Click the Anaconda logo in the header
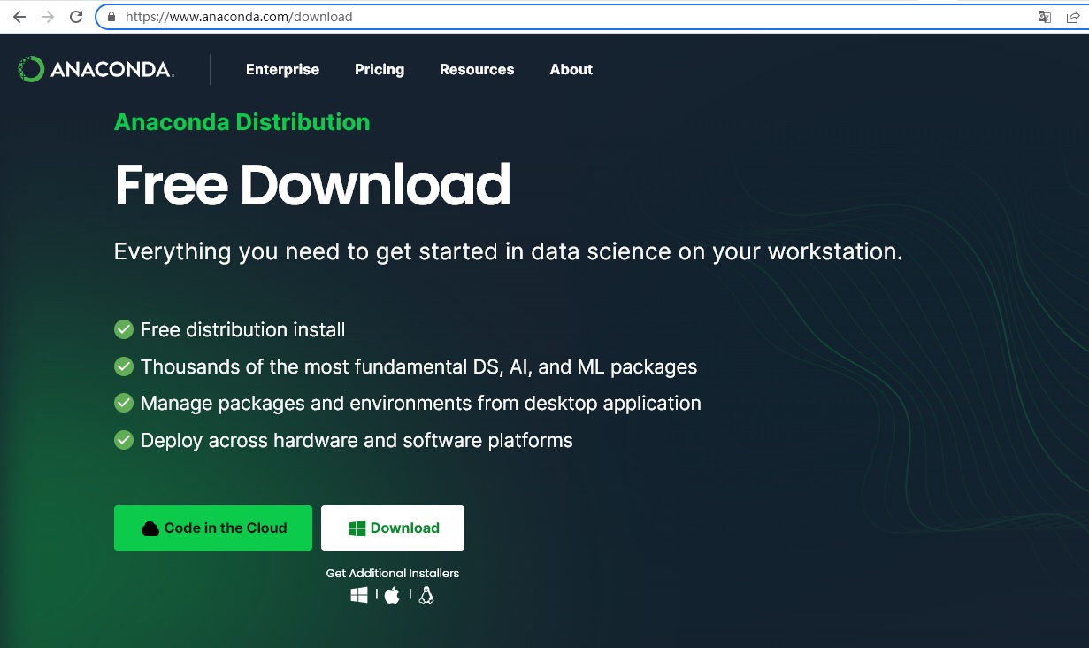The width and height of the screenshot is (1089, 648). [96, 70]
